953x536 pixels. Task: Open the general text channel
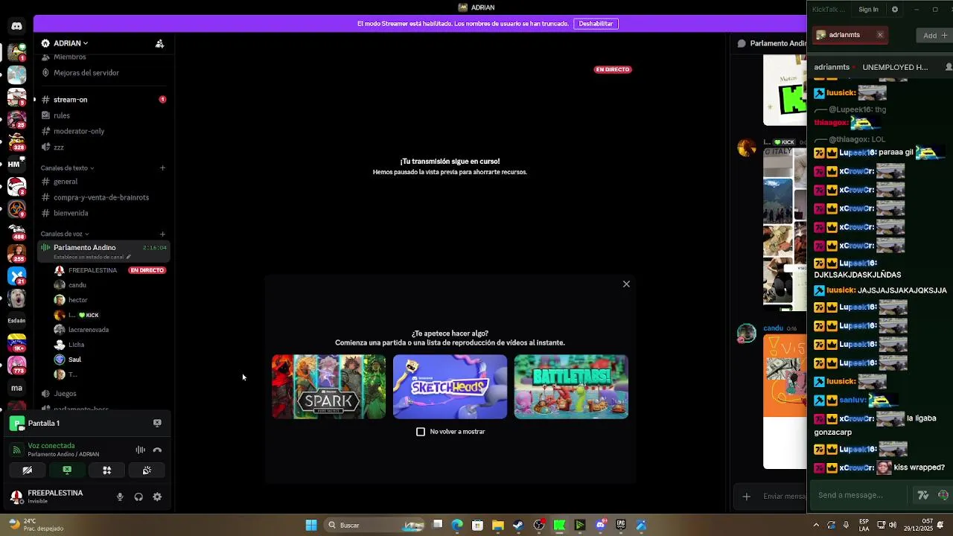[103, 182]
